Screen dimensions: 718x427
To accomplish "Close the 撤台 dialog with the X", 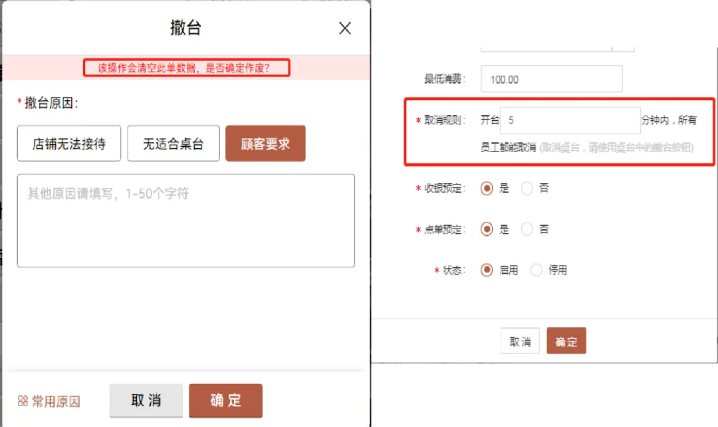I will tap(344, 28).
